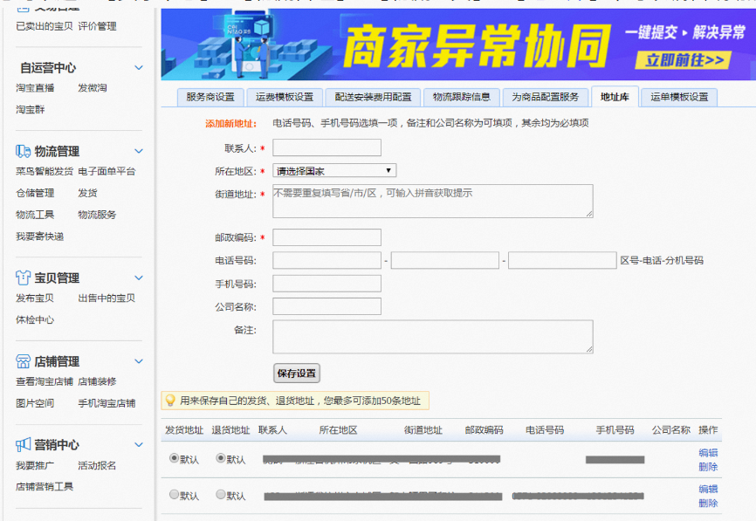This screenshot has height=521, width=756.
Task: Collapse the 物流管理 section chevron
Action: tap(139, 151)
